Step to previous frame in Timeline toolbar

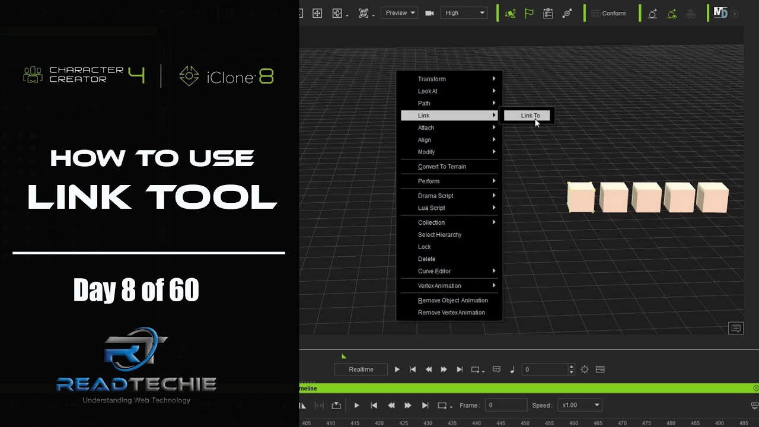click(391, 405)
